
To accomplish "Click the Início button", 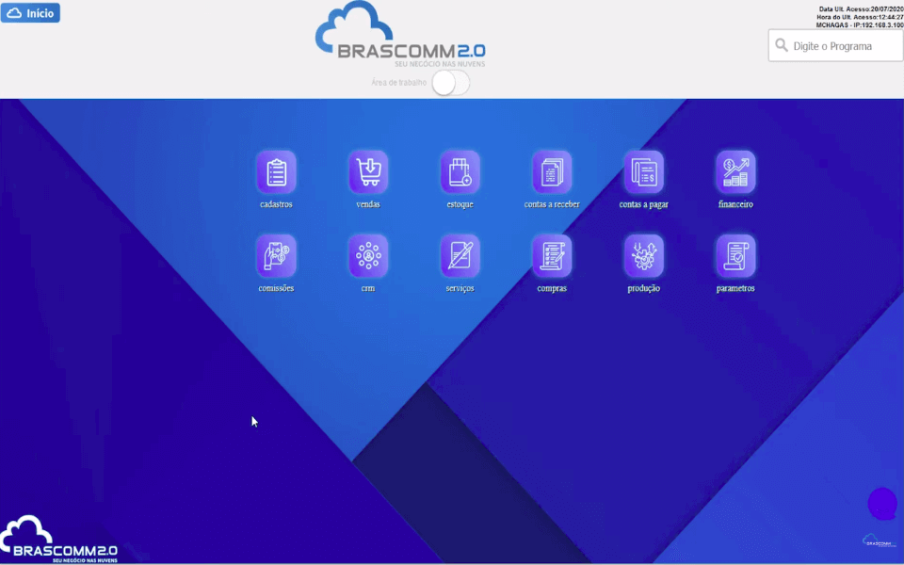I will (30, 12).
